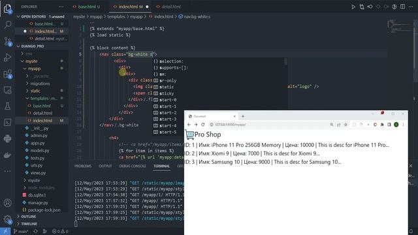Click forward arrow in Chrome window
The width and height of the screenshot is (418, 235).
pyautogui.click(x=196, y=125)
